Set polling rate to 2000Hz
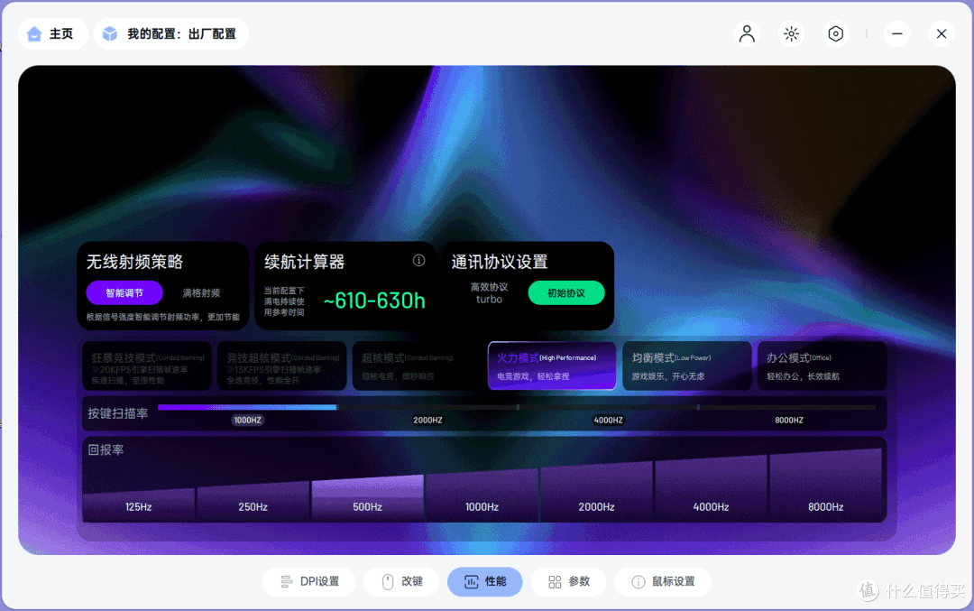This screenshot has width=974, height=611. (596, 491)
